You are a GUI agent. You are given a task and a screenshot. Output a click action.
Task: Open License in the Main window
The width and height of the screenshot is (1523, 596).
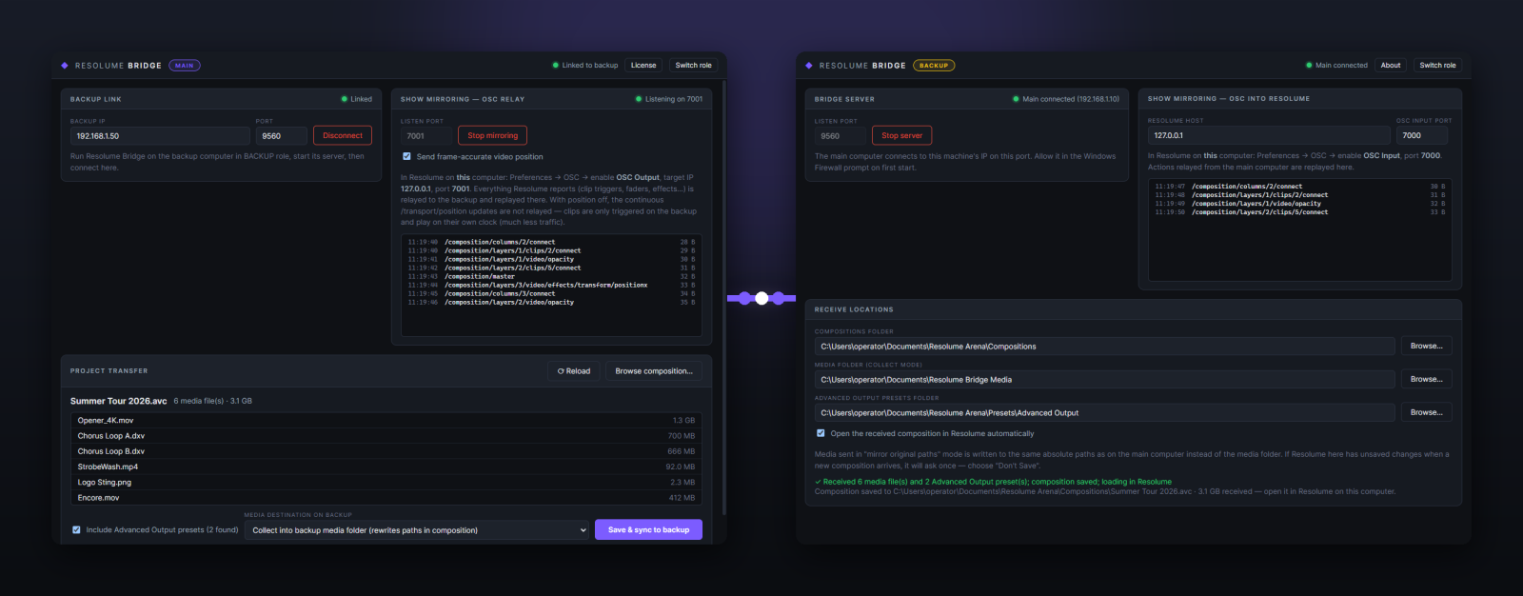tap(643, 66)
